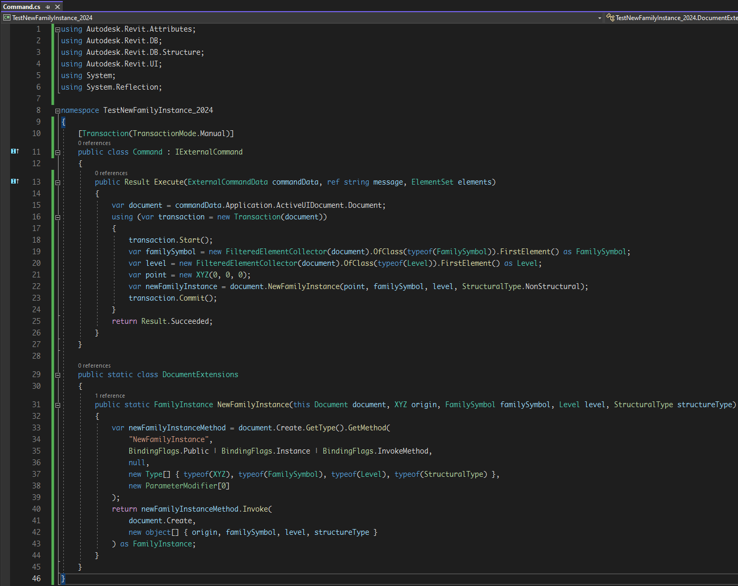The height and width of the screenshot is (586, 738).
Task: Click the class icon next to DocumentExtensions breadcrumb
Action: coord(610,17)
